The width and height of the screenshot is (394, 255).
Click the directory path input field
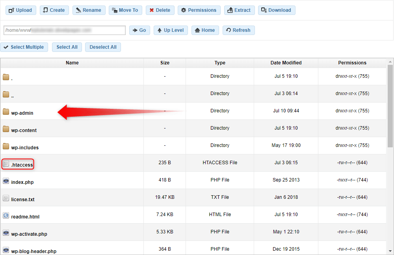(x=65, y=30)
